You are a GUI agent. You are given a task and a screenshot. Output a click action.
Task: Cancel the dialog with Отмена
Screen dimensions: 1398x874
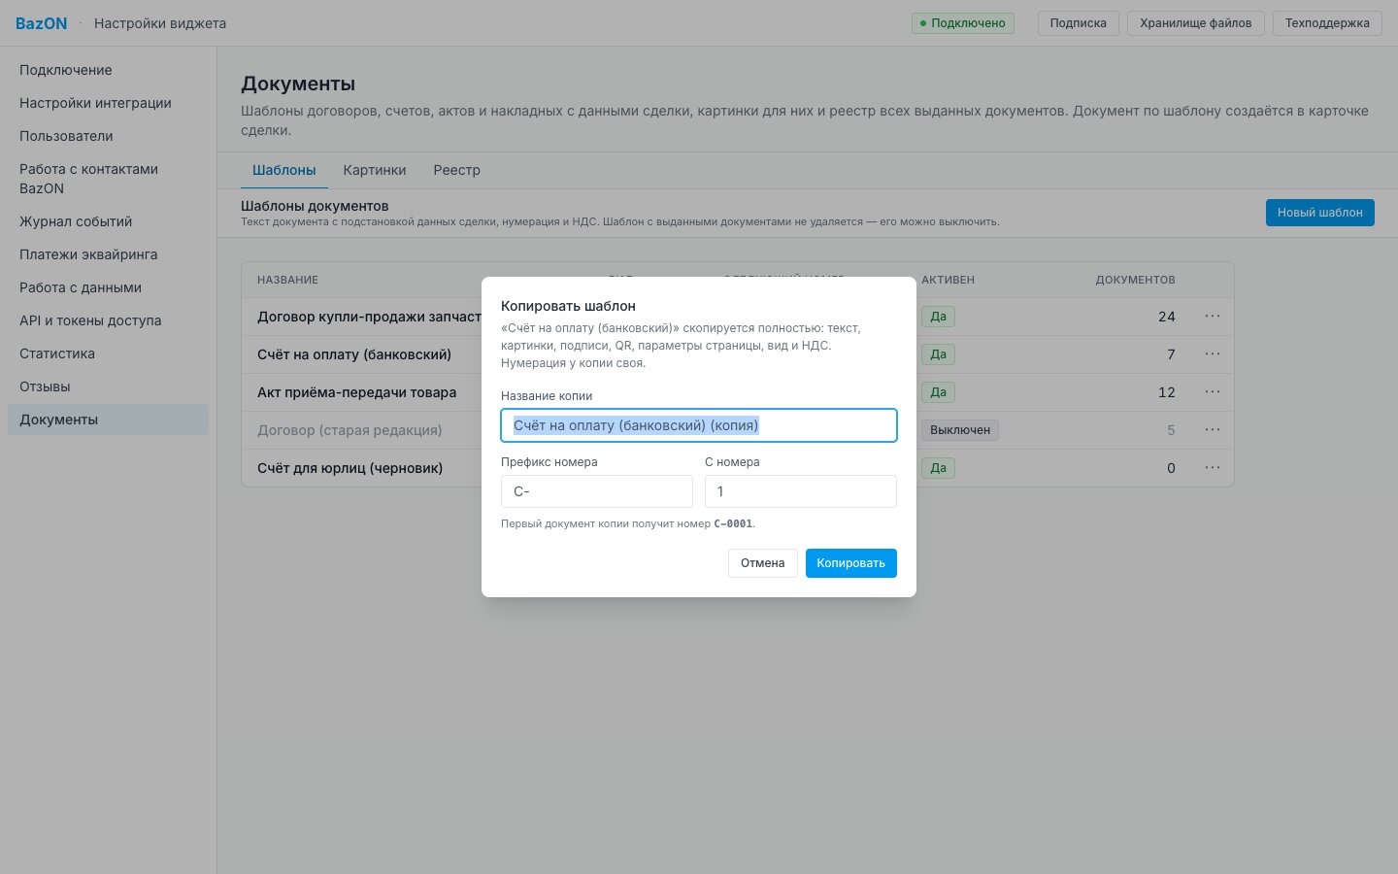[762, 563]
